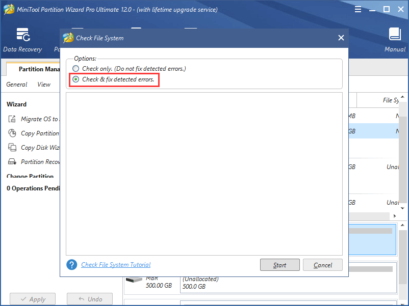Click the MiniTool app logo in title bar
This screenshot has height=306, width=409.
[9, 10]
